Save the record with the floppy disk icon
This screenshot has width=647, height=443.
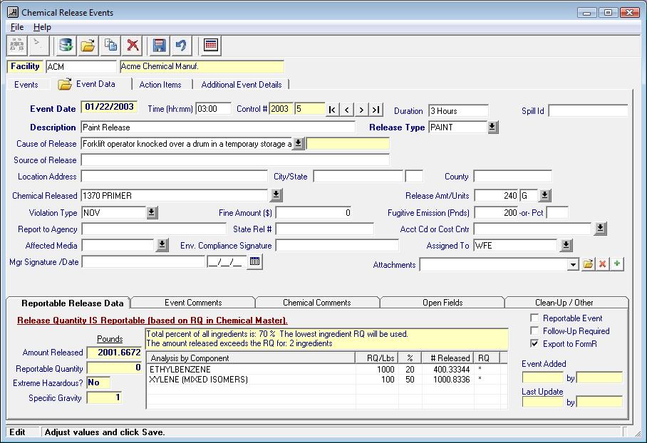(x=160, y=45)
